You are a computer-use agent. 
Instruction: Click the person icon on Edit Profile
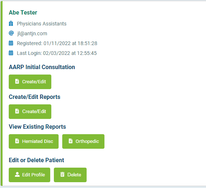(x=17, y=175)
